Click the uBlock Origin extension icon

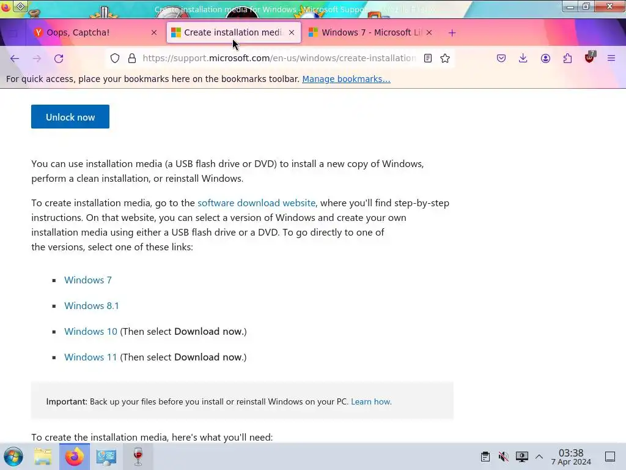tap(590, 58)
